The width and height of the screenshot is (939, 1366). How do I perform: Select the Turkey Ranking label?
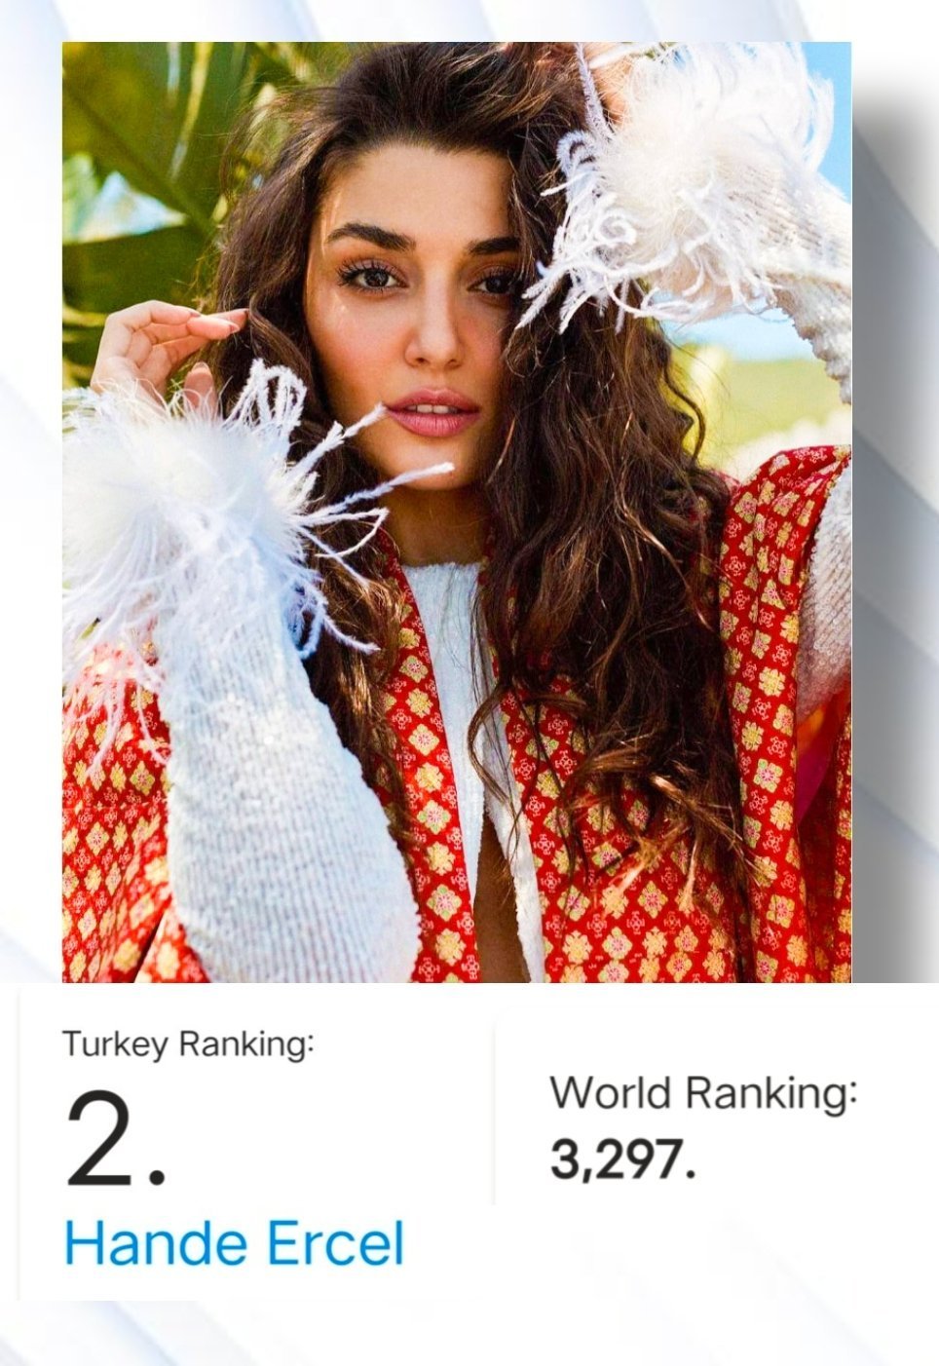click(189, 1044)
